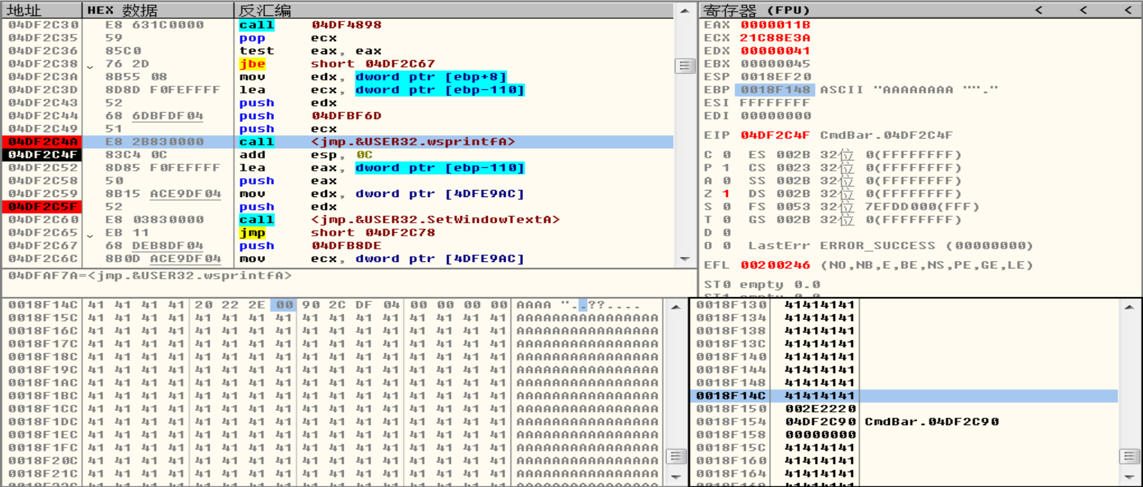This screenshot has height=487, width=1143.
Task: Click the leftmost arrow in the registers header
Action: [x=1039, y=10]
